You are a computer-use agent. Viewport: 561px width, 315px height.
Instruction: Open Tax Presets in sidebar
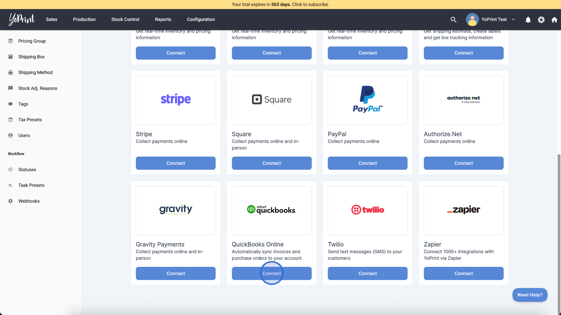[30, 120]
